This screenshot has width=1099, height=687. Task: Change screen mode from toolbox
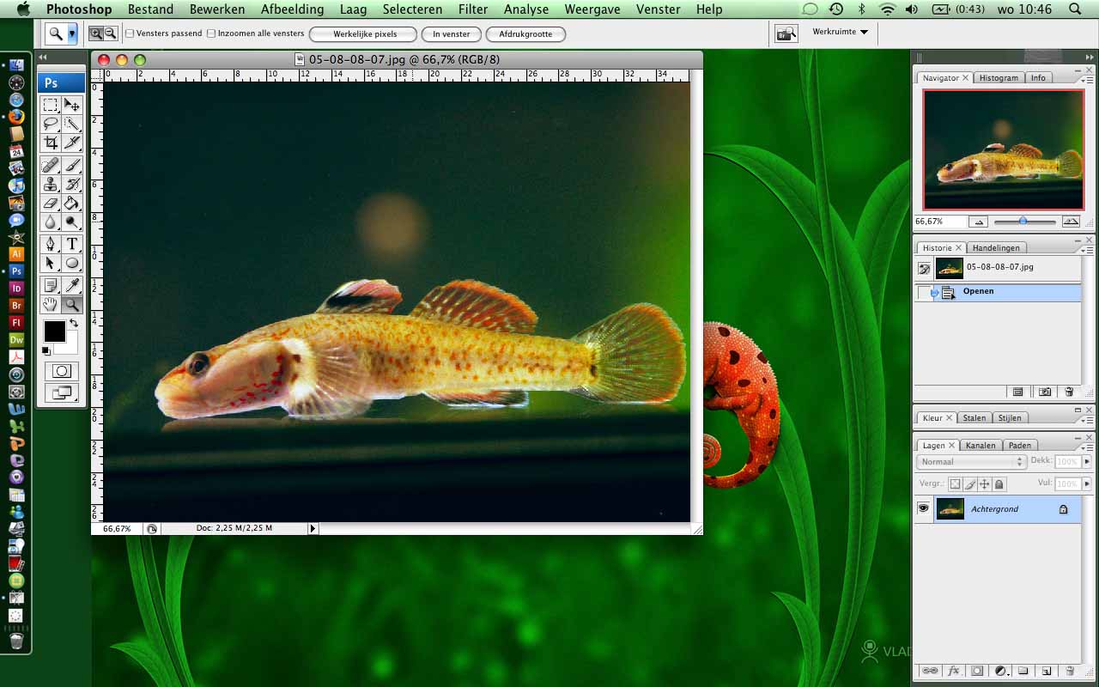(x=62, y=392)
